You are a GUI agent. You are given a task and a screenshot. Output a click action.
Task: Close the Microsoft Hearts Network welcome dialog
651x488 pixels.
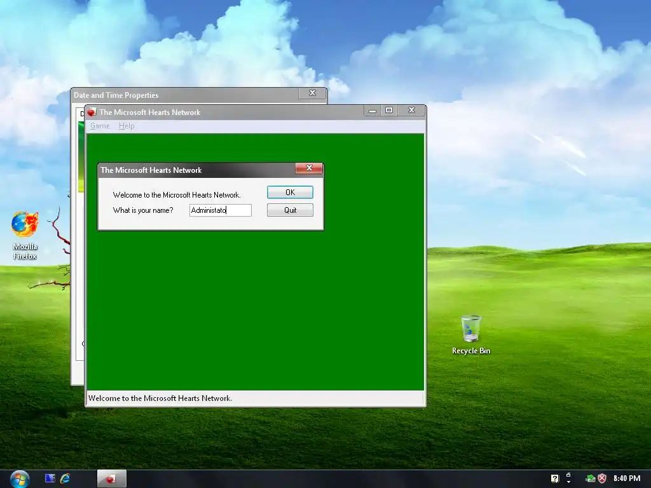(308, 168)
